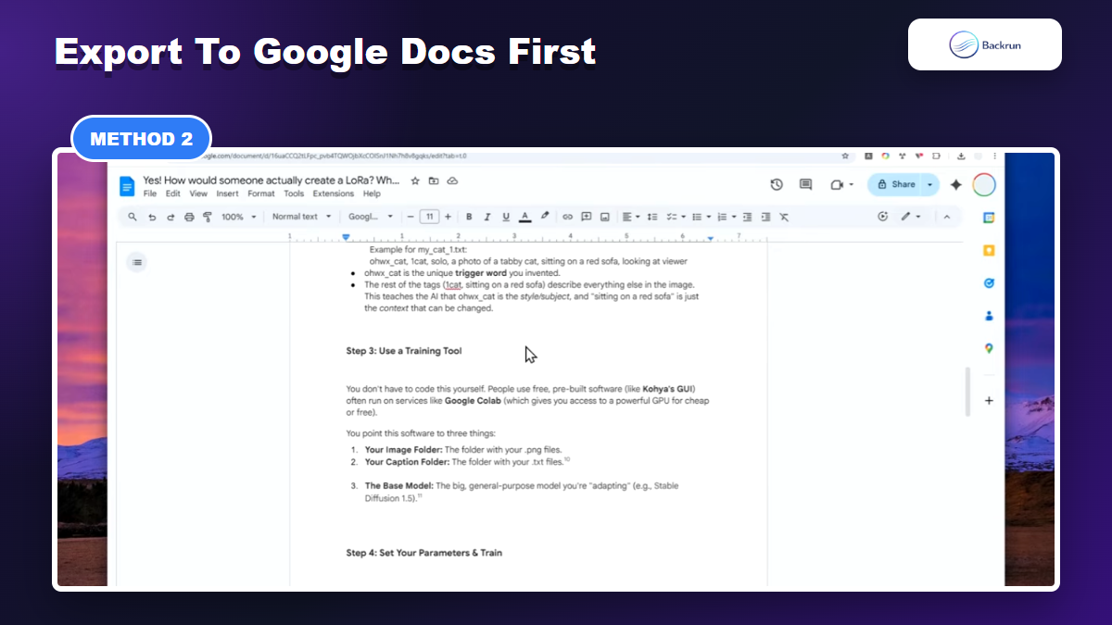Open Contacts side panel

coord(989,315)
